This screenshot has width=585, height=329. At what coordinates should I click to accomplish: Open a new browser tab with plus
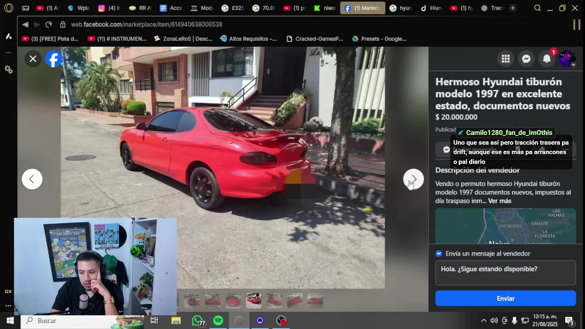click(x=513, y=8)
